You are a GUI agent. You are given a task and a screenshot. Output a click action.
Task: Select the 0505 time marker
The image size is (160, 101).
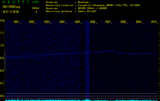point(77,22)
